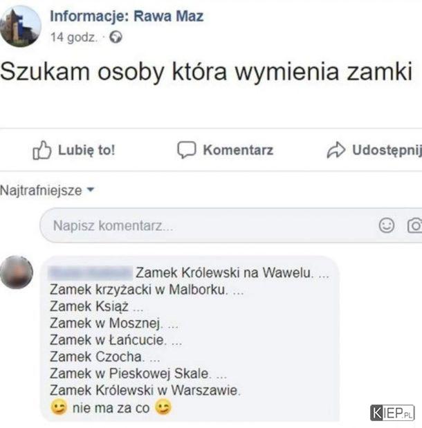Open the Informacje: Rawa Maz page avatar
This screenshot has height=428, width=422.
click(x=21, y=26)
